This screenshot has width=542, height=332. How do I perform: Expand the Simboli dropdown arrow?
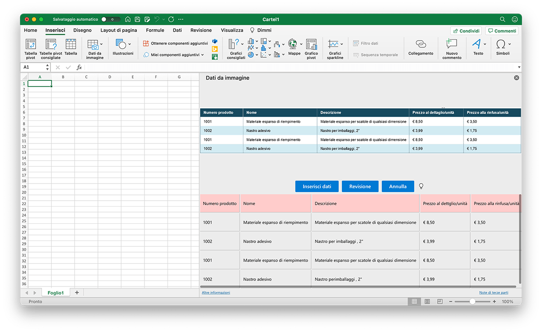pyautogui.click(x=509, y=44)
